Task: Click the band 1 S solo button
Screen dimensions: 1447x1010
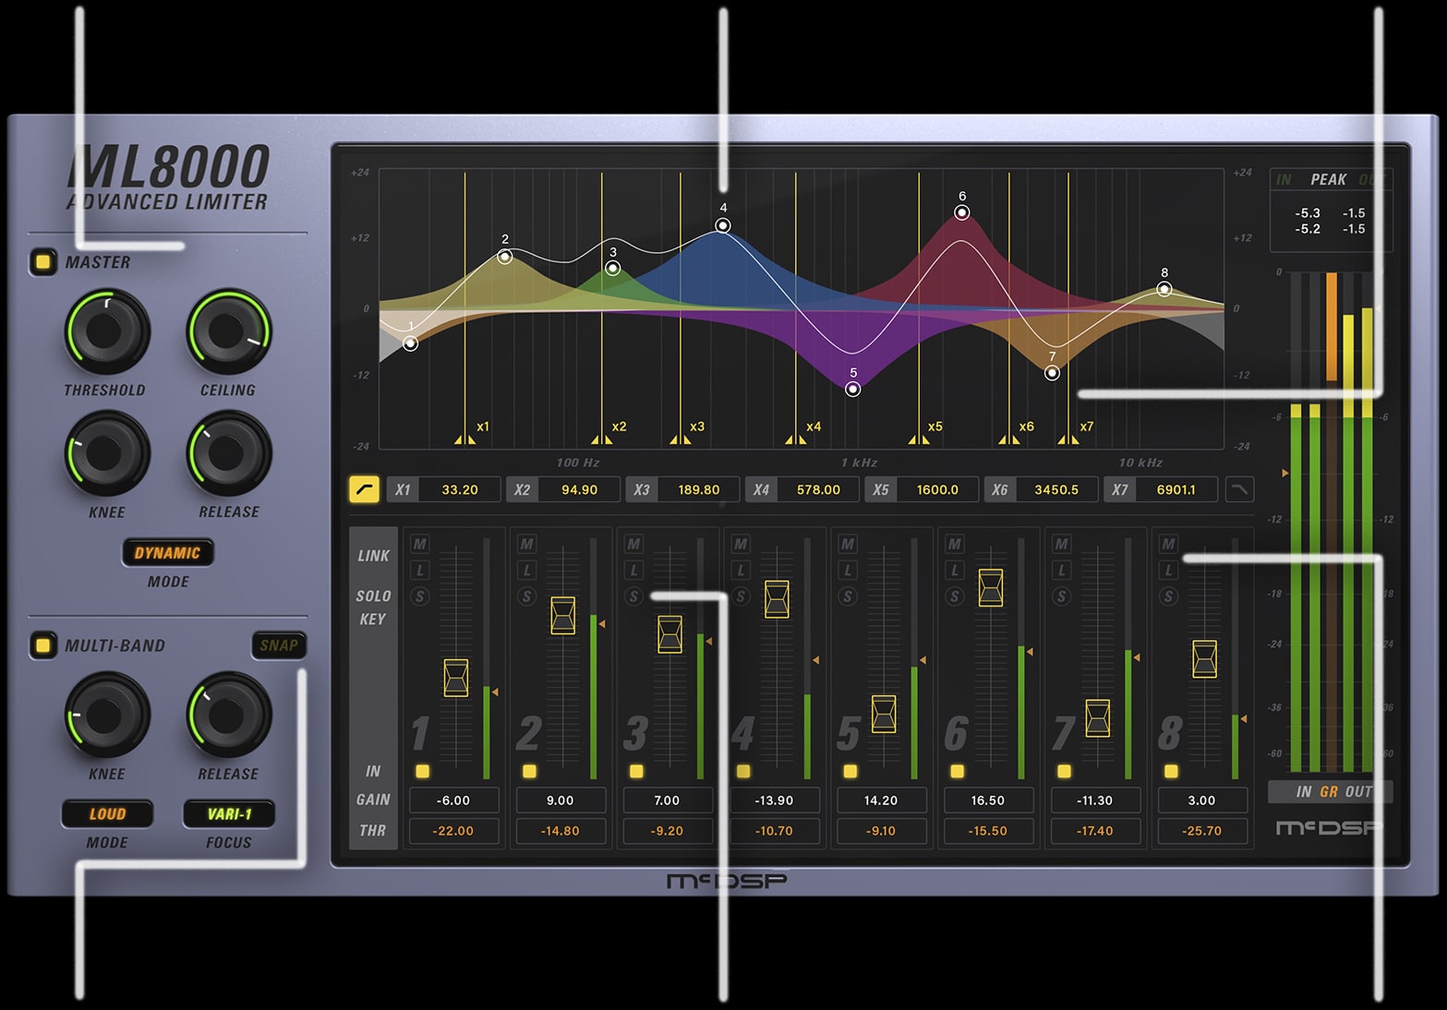Action: 420,596
